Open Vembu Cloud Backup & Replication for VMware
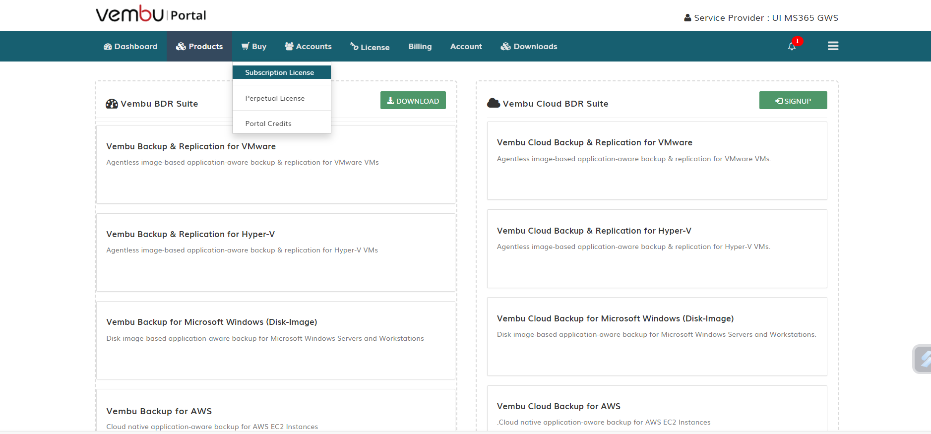931x434 pixels. point(657,161)
